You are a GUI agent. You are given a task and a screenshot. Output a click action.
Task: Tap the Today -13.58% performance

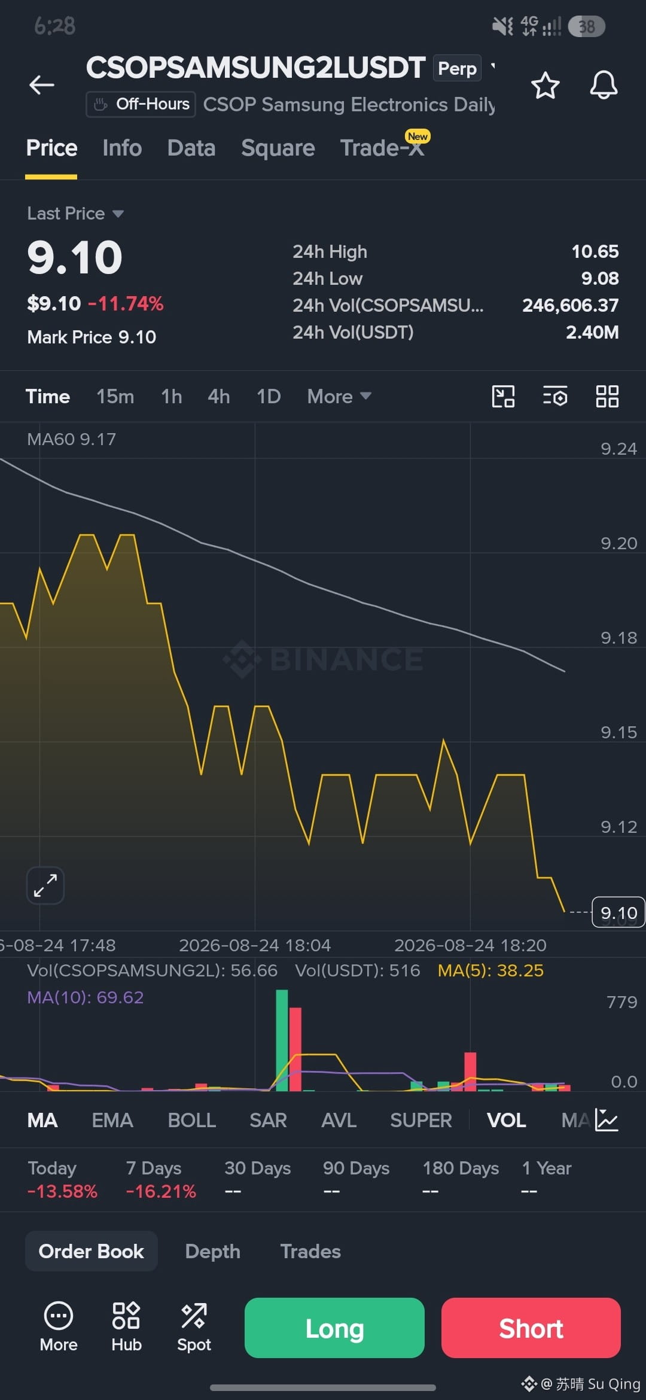(x=62, y=1179)
